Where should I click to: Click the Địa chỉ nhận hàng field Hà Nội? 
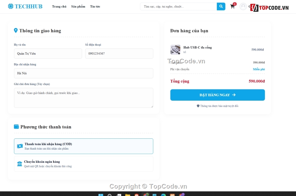84,73
